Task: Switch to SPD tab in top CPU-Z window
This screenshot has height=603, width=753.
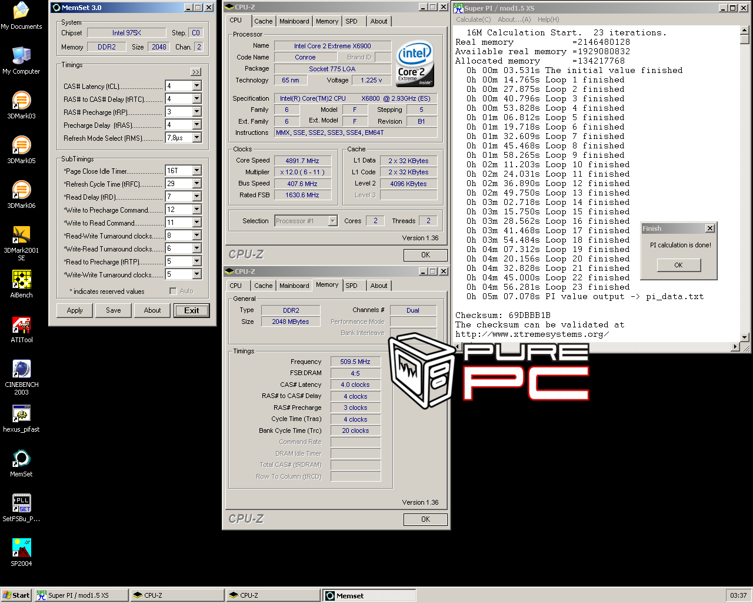Action: [351, 21]
